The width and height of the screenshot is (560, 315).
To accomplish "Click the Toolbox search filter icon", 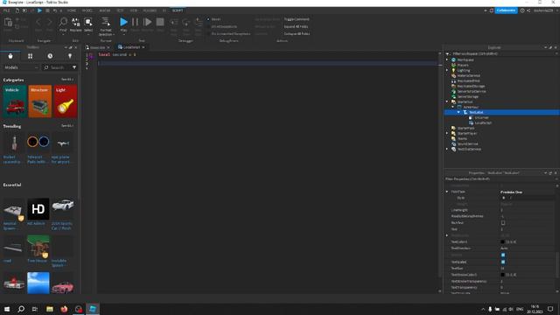I will [74, 67].
